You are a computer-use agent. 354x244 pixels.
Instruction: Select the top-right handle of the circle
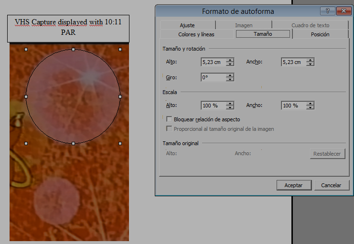pos(120,50)
